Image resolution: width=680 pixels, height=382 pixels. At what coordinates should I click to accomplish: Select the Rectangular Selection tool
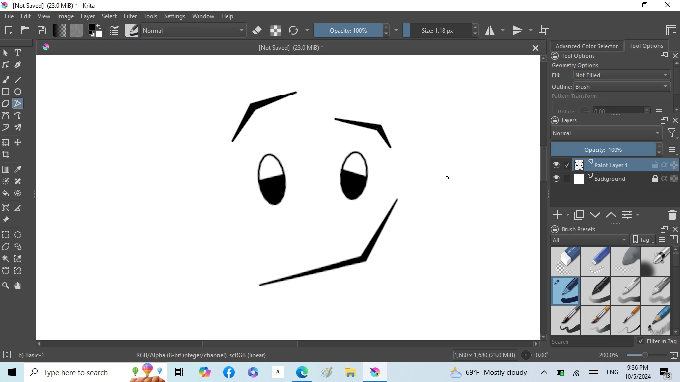click(6, 235)
